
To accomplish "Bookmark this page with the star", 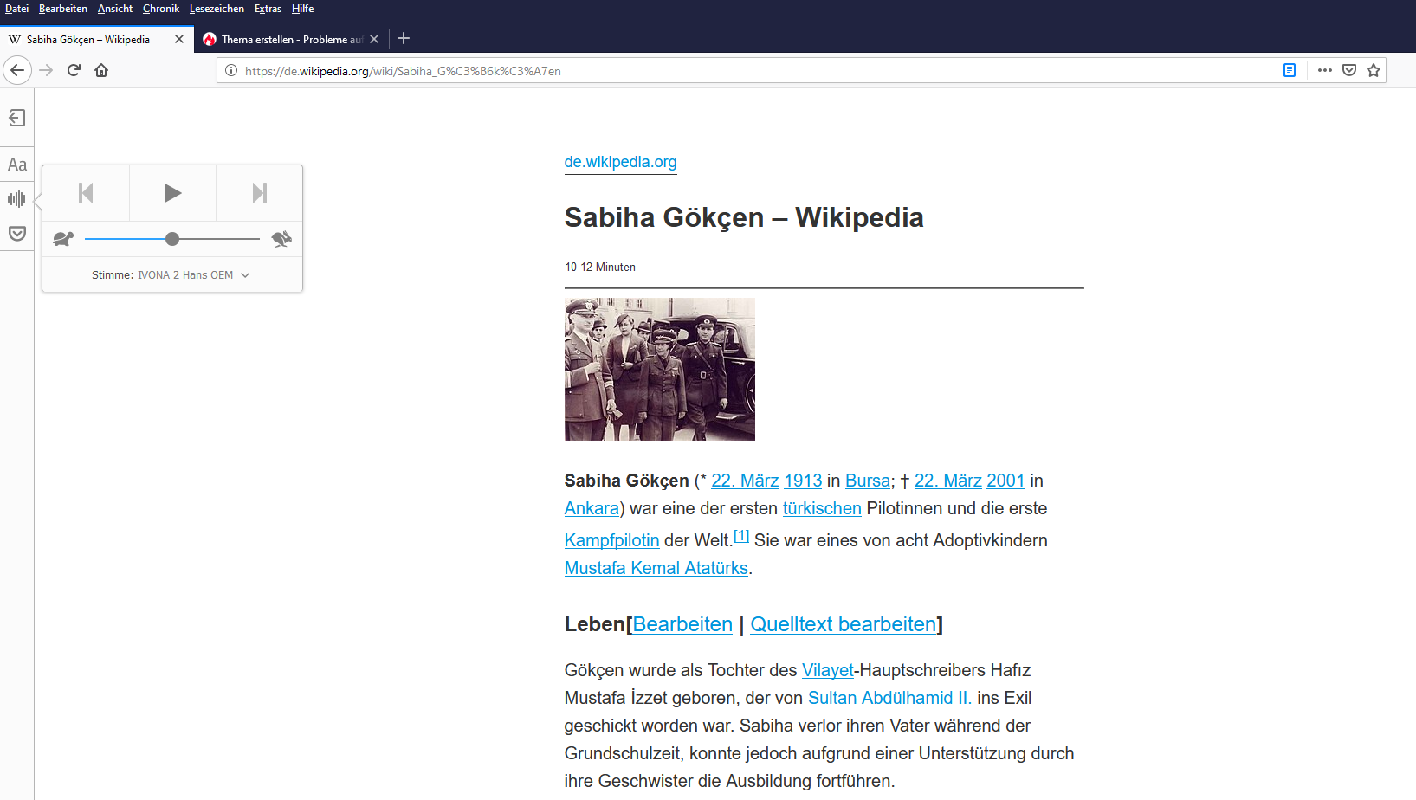I will [1374, 70].
